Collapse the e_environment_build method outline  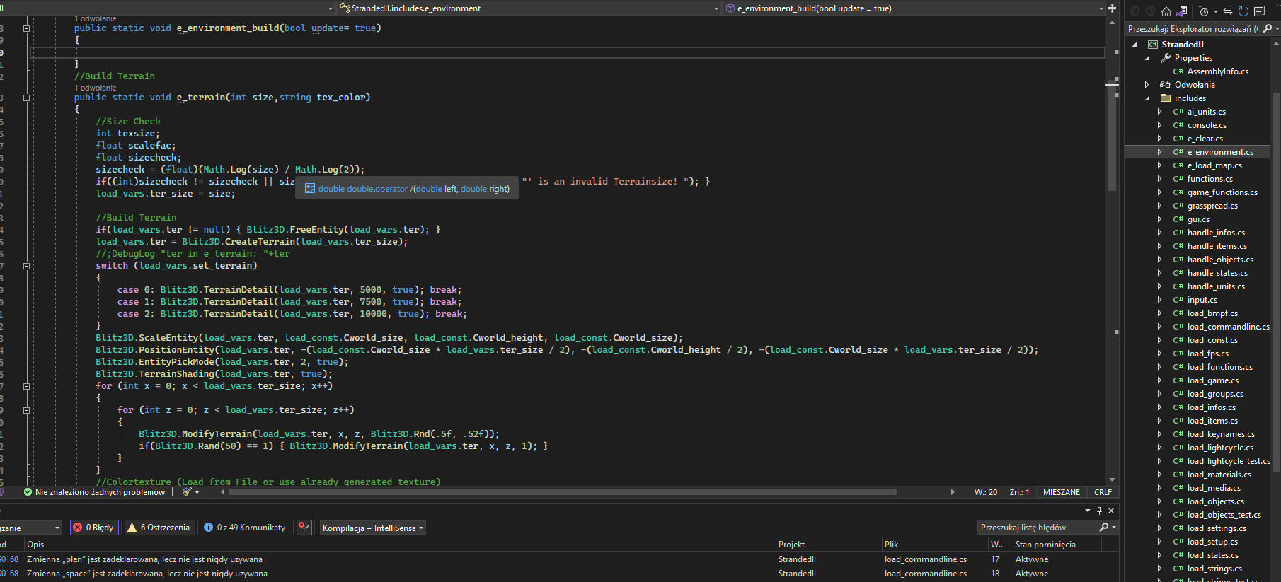[x=26, y=29]
